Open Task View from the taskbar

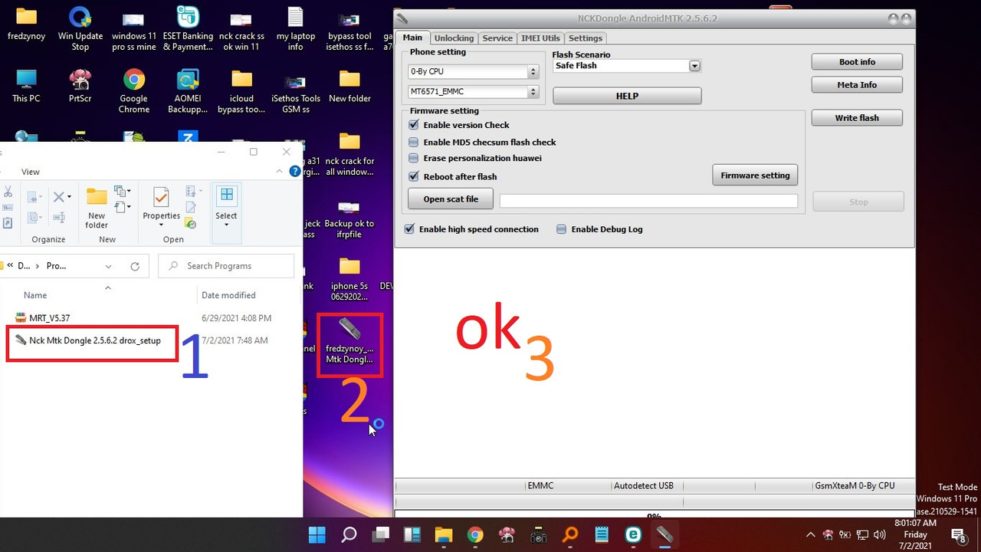tap(380, 534)
